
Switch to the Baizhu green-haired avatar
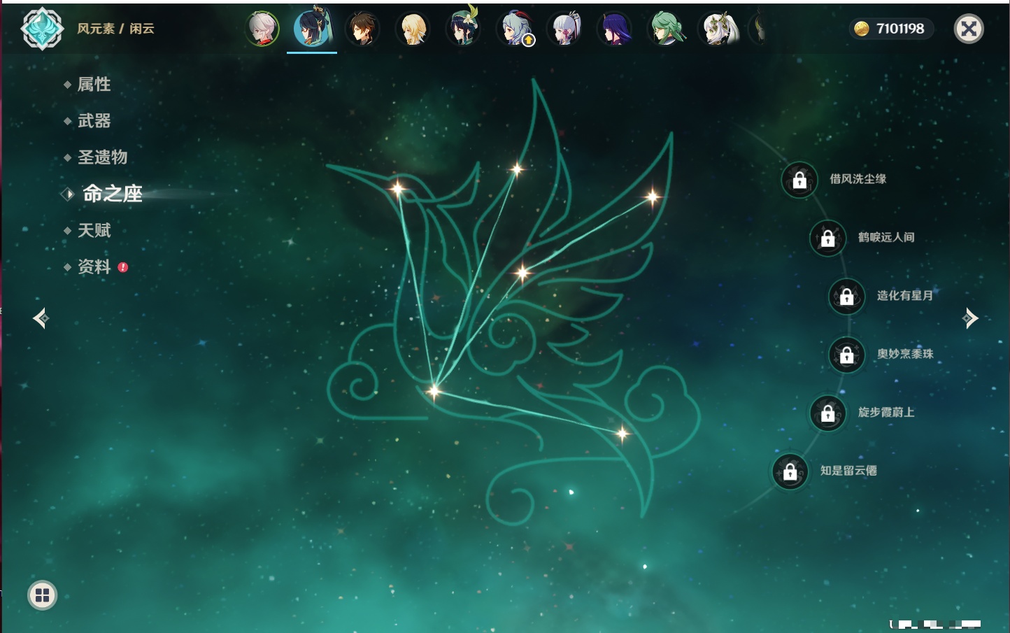click(667, 29)
